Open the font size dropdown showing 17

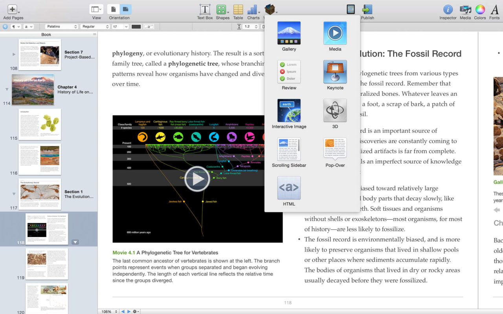coord(120,26)
